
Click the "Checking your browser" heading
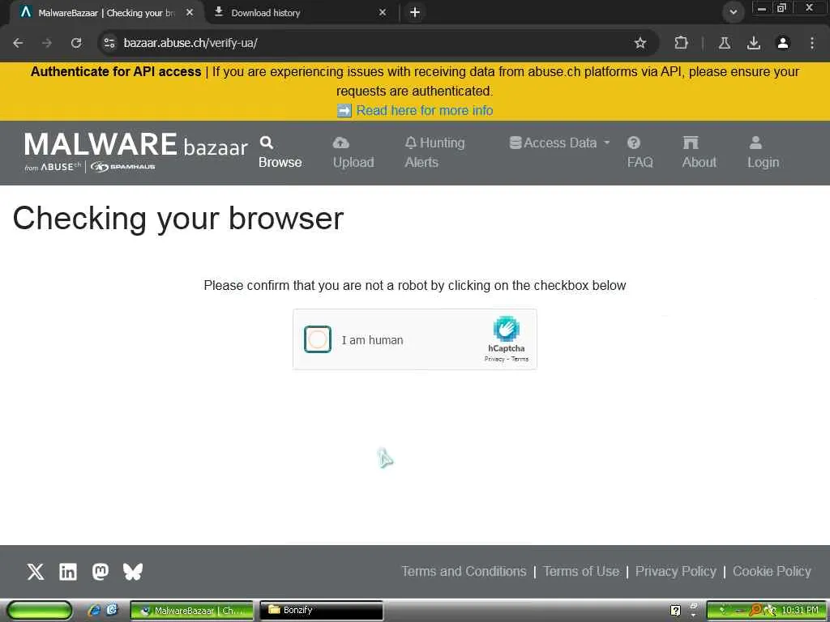pyautogui.click(x=178, y=219)
